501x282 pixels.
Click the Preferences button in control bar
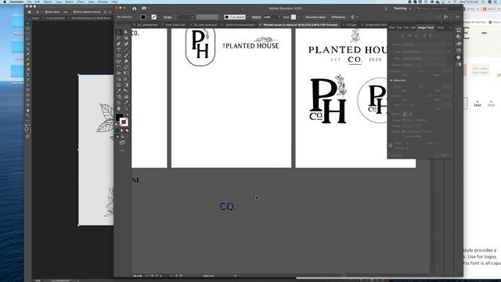[338, 17]
